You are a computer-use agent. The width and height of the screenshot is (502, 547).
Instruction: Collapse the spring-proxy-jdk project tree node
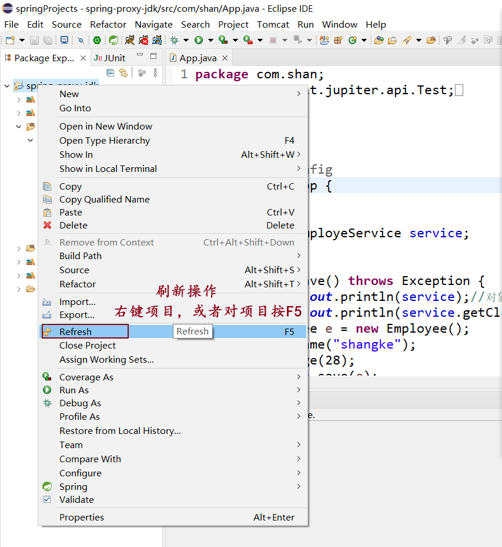point(6,86)
